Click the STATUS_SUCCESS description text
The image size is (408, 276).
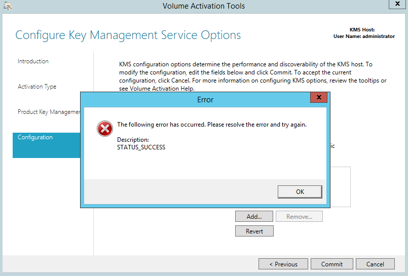pyautogui.click(x=141, y=147)
